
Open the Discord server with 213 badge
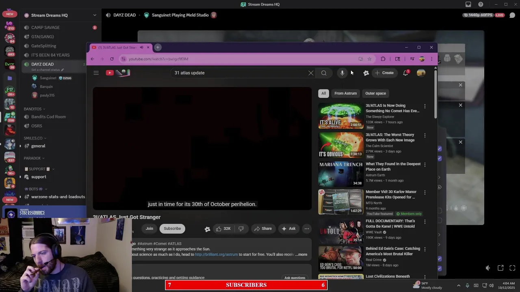(10, 26)
